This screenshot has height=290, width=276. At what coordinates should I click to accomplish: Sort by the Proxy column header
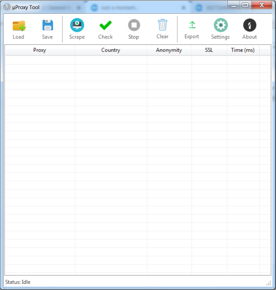click(x=40, y=50)
